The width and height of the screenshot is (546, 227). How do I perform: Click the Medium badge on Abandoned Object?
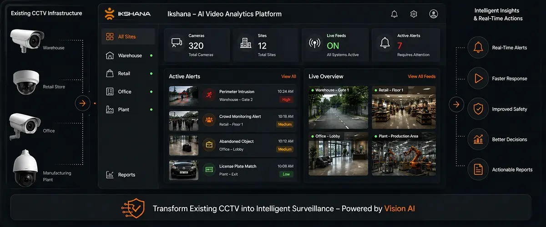coord(285,149)
